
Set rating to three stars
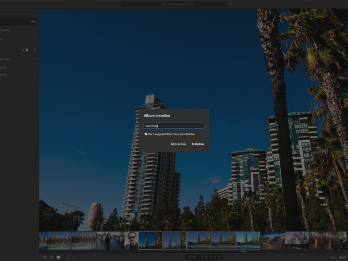tap(211, 257)
